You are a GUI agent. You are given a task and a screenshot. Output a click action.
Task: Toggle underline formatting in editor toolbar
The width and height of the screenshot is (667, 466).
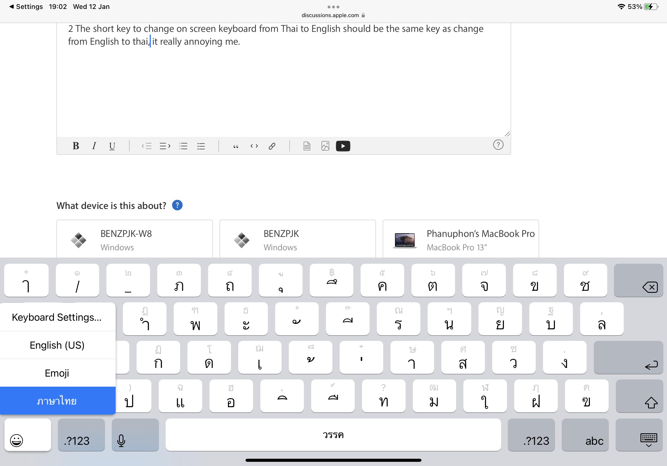tap(112, 146)
